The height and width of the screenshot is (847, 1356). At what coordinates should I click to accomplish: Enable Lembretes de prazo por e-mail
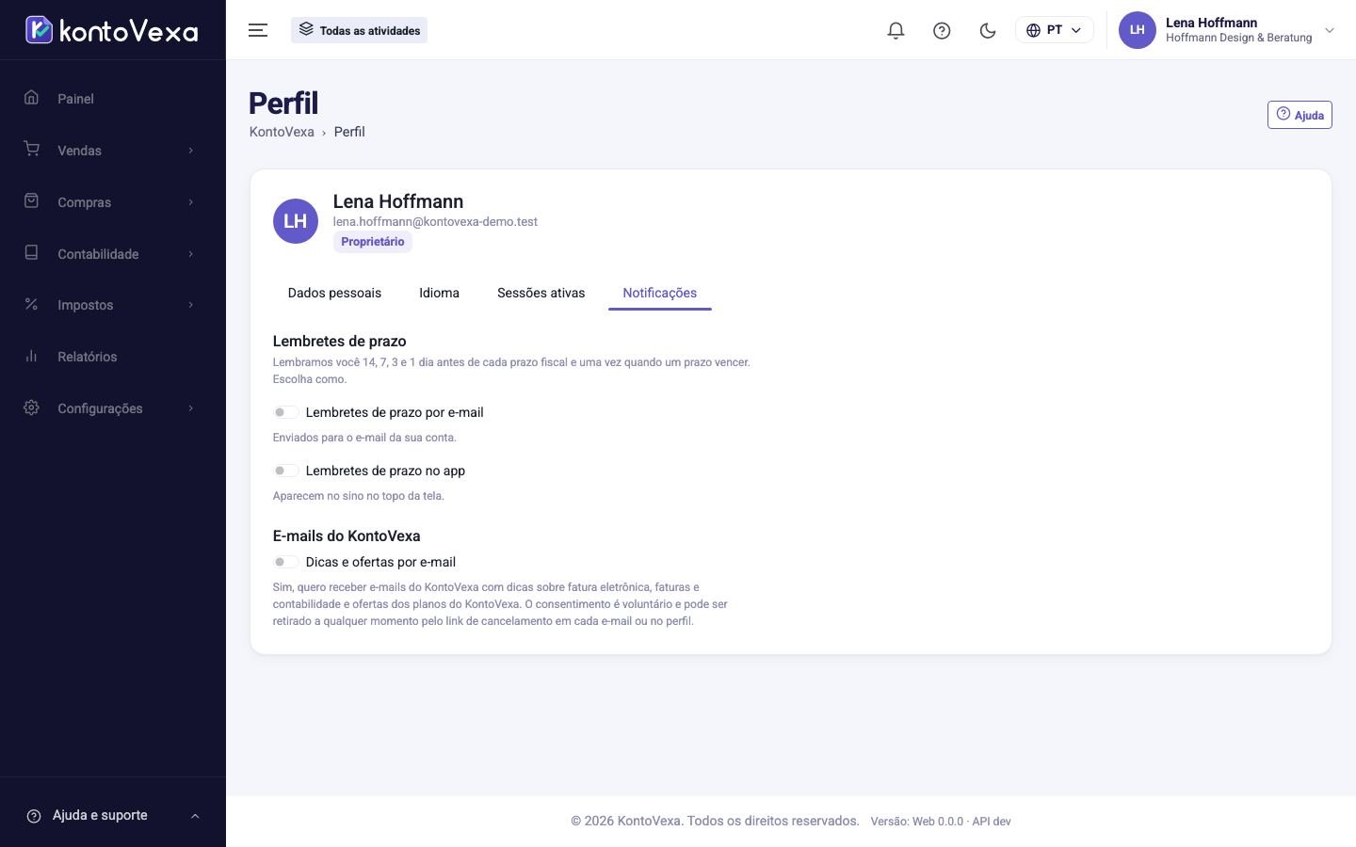[x=285, y=412]
